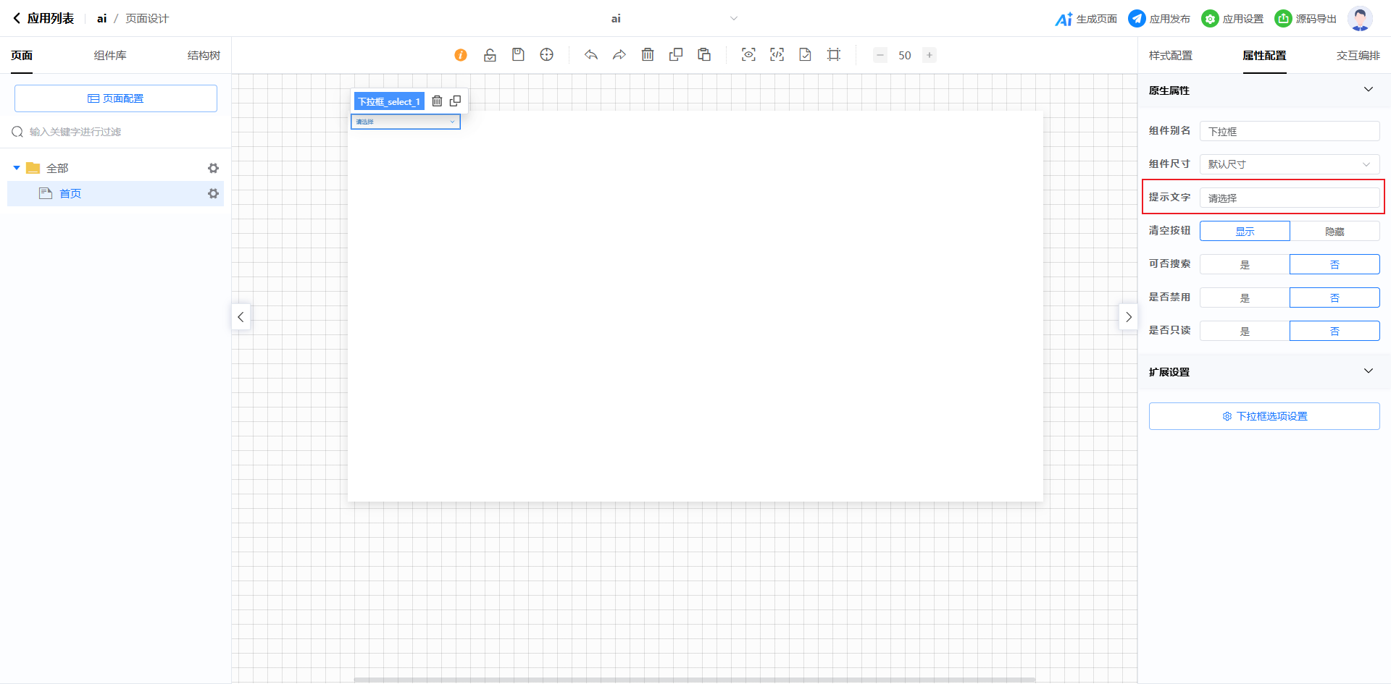
Task: Switch to the 组件库 tab
Action: pyautogui.click(x=110, y=56)
